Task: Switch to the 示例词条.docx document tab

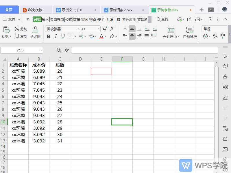Action: pos(121,10)
